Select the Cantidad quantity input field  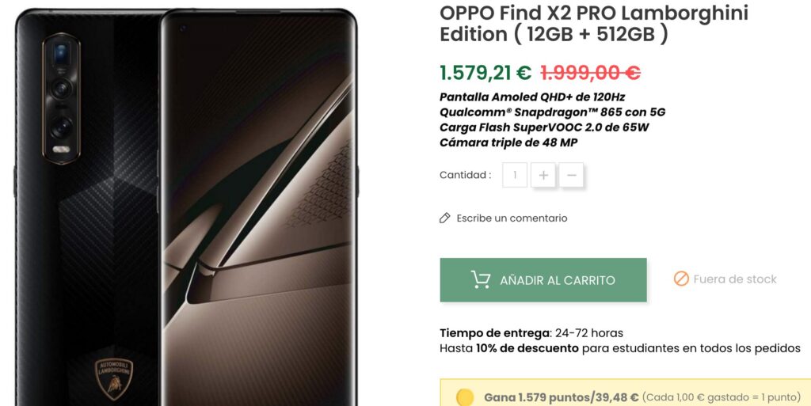[x=515, y=175]
